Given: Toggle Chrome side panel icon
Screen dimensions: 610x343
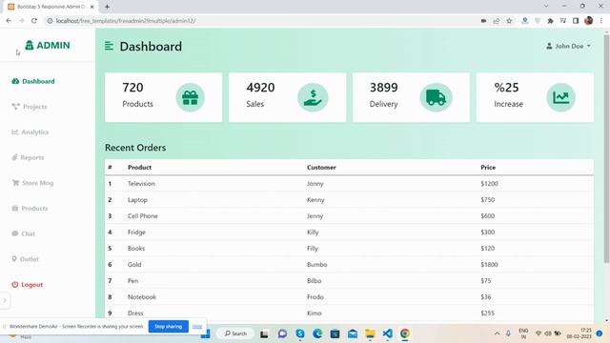Looking at the screenshot, I should click(576, 21).
